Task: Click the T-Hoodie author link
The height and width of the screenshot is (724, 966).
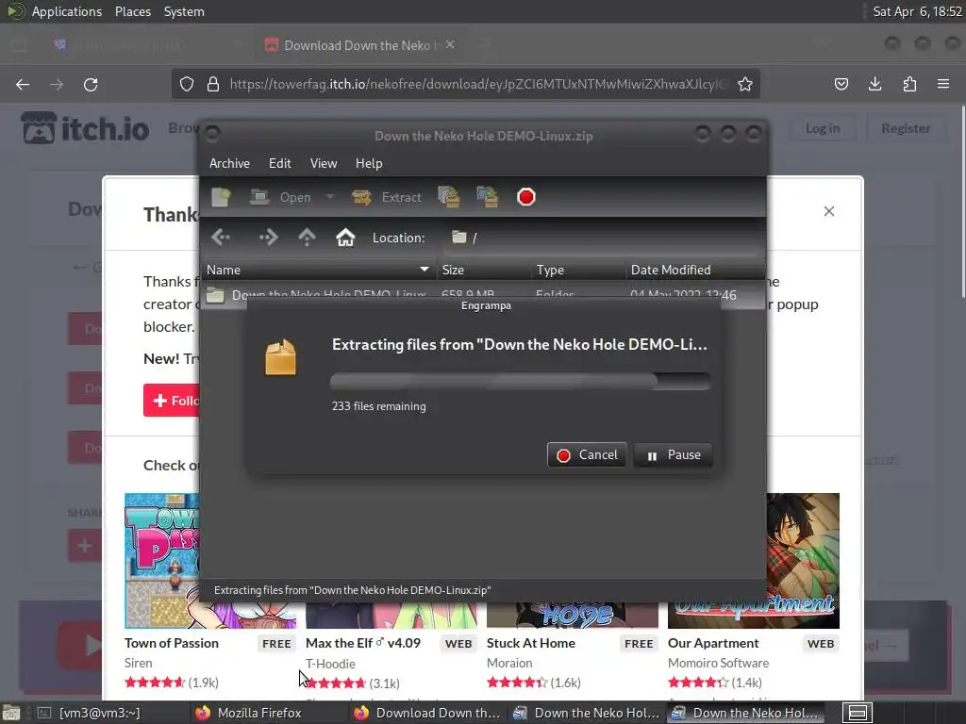Action: [x=330, y=664]
